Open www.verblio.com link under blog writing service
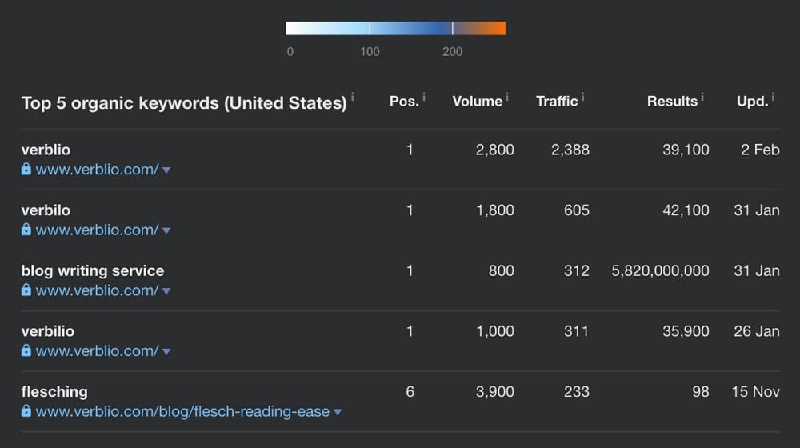This screenshot has height=448, width=800. [x=97, y=290]
